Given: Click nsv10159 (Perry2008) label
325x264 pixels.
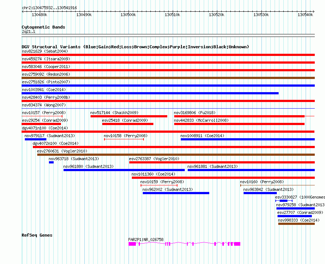Looking at the screenshot, I should pos(162,182).
